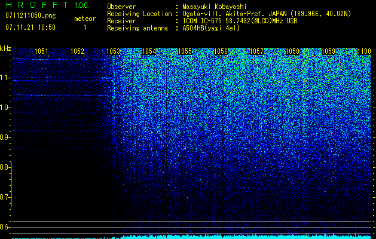Image resolution: width=376 pixels, height=239 pixels.
Task: Click the 0.9 frequency axis label
Action: (x=5, y=137)
